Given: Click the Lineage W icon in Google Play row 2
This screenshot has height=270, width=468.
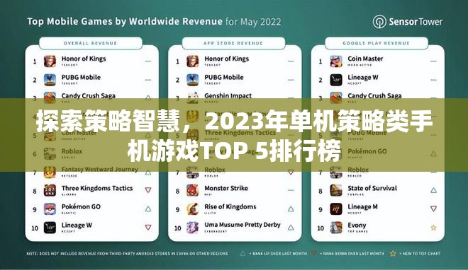Looking at the screenshot, I should coord(336,80).
